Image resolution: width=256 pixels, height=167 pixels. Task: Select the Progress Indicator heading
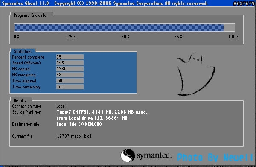pos(31,15)
